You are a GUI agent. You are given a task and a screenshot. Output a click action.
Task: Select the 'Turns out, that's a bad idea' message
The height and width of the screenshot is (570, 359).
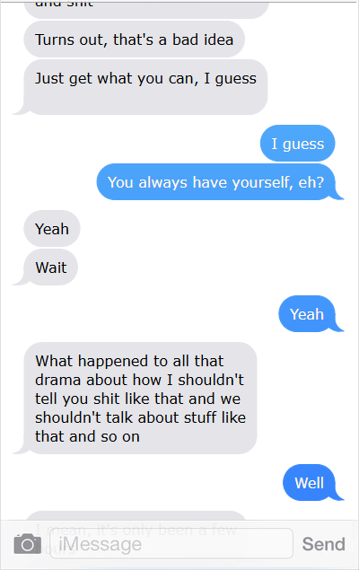[x=134, y=39]
